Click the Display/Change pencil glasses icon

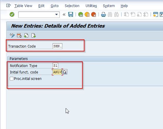click(x=12, y=36)
